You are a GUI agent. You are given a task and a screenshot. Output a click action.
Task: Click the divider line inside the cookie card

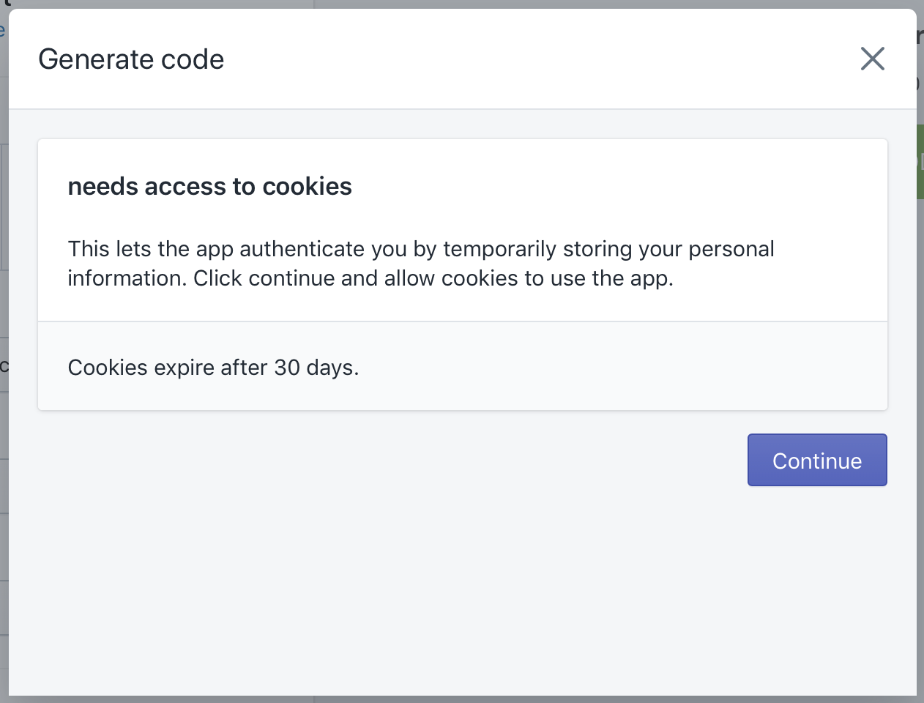[461, 320]
